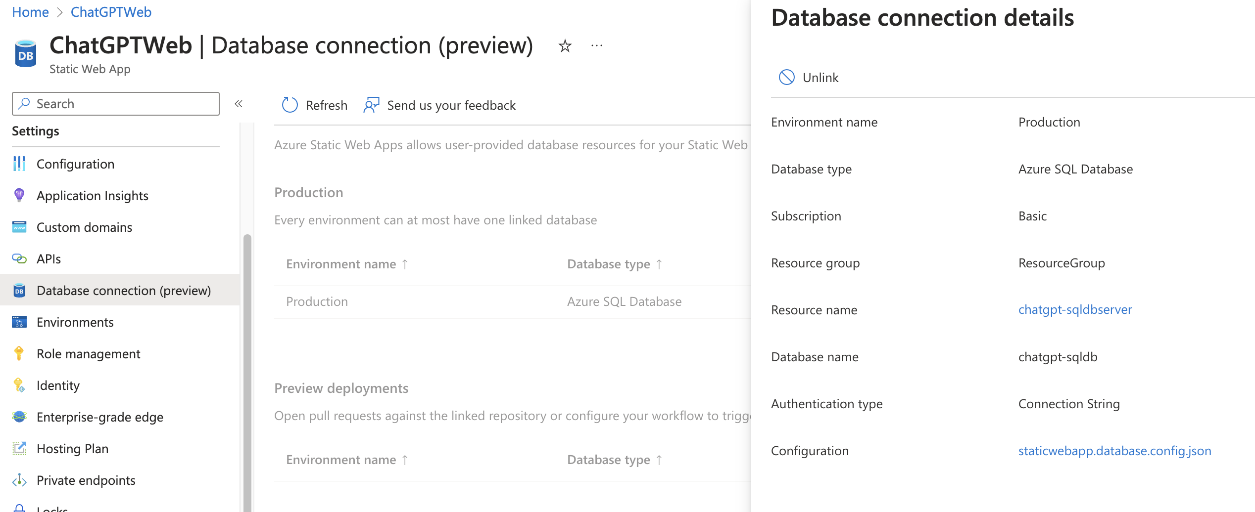Screen dimensions: 1255x512
Task: Click the chatgpt-sqldb database name value
Action: tap(1058, 357)
